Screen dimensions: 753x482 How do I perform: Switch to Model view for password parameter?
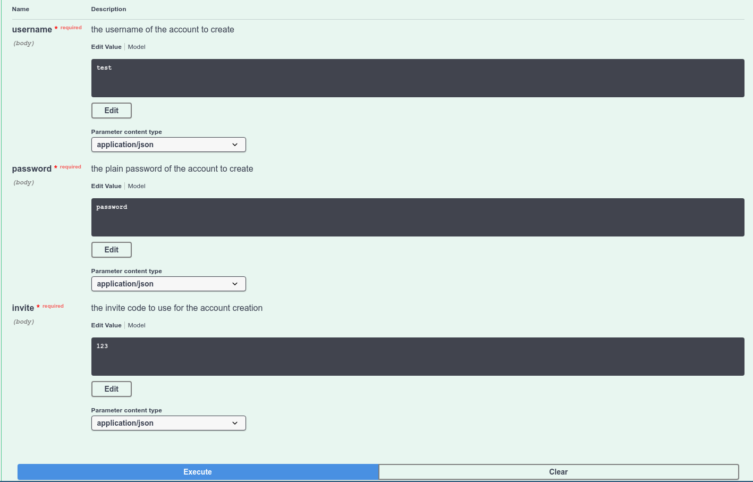pos(136,186)
